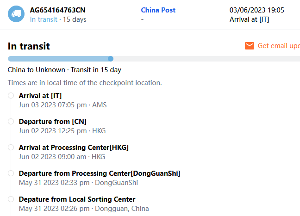Select tracking number AG654164763CN
300x216 pixels.
coord(57,10)
